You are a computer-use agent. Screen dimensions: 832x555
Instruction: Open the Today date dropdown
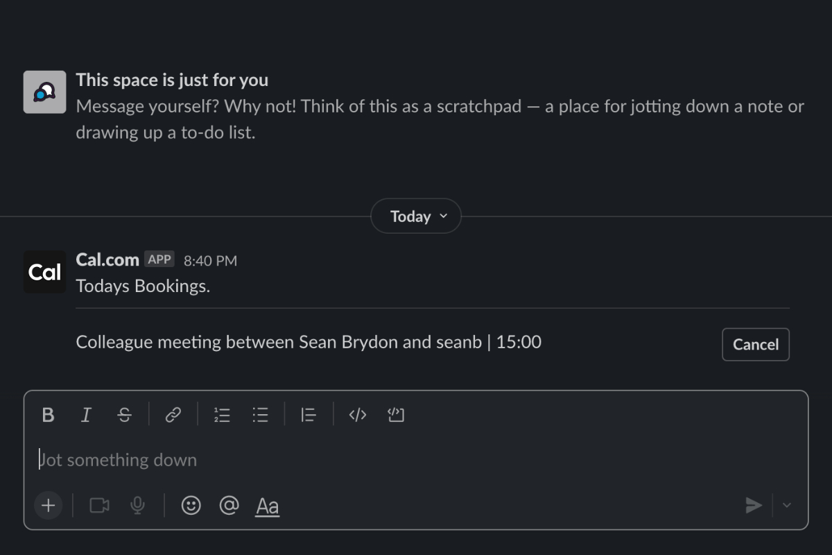416,216
